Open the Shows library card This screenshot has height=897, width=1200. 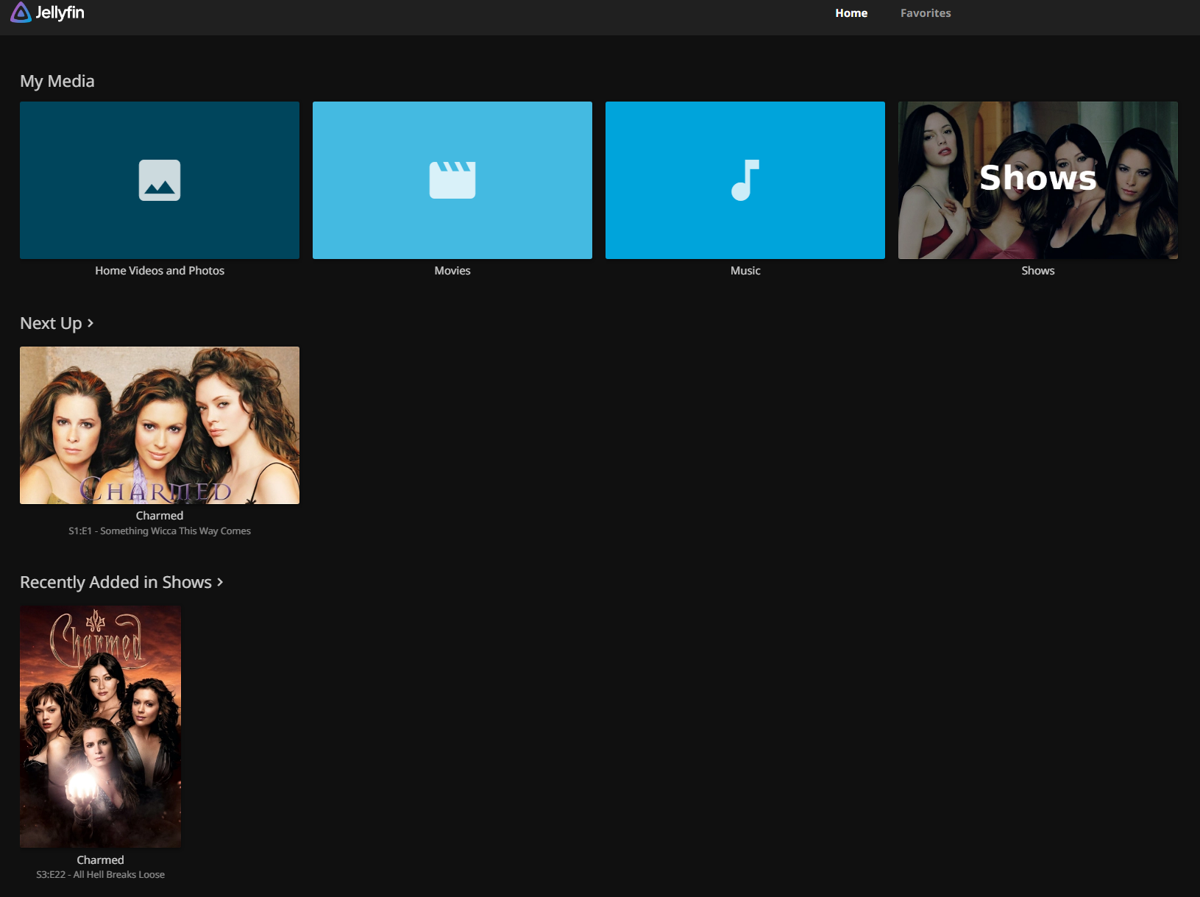1038,180
